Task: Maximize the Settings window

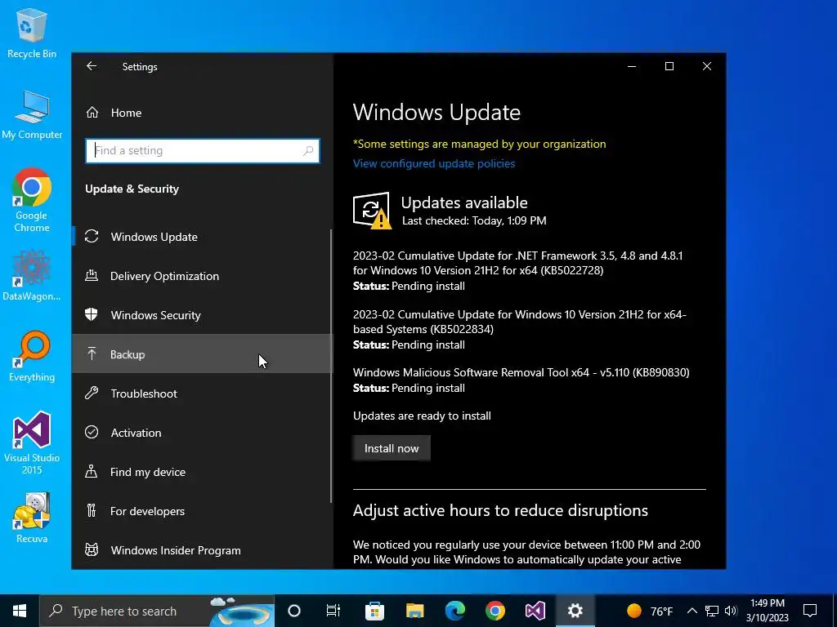Action: [x=669, y=66]
